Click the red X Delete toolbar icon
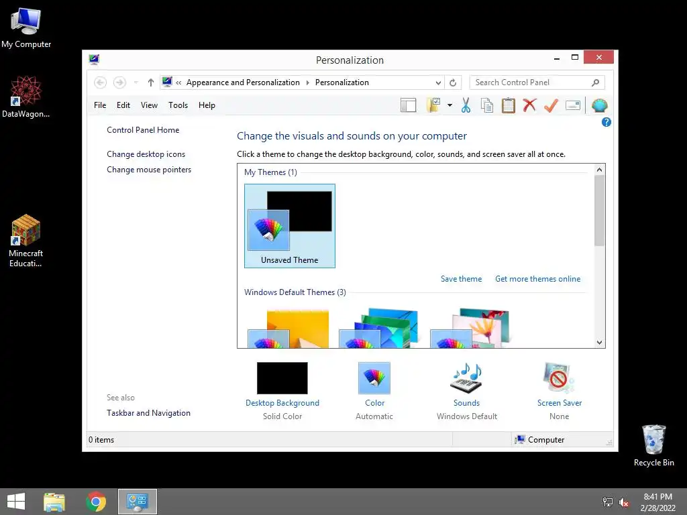This screenshot has height=515, width=687. click(x=529, y=105)
